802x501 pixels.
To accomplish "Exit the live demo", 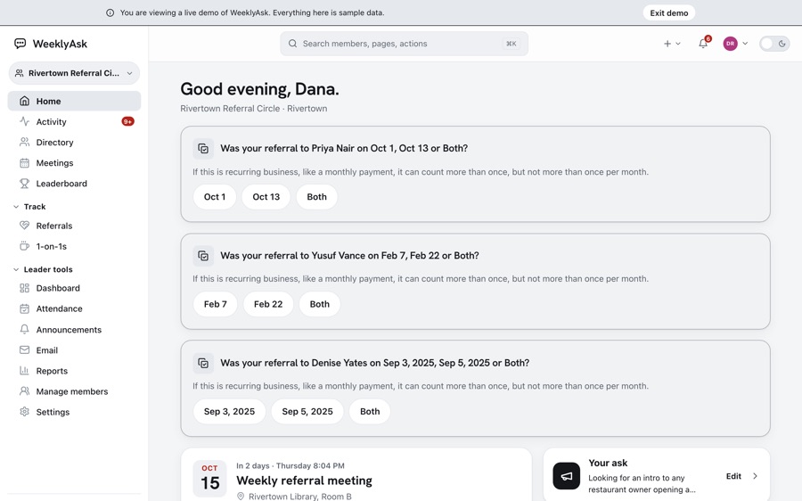I will pyautogui.click(x=668, y=12).
